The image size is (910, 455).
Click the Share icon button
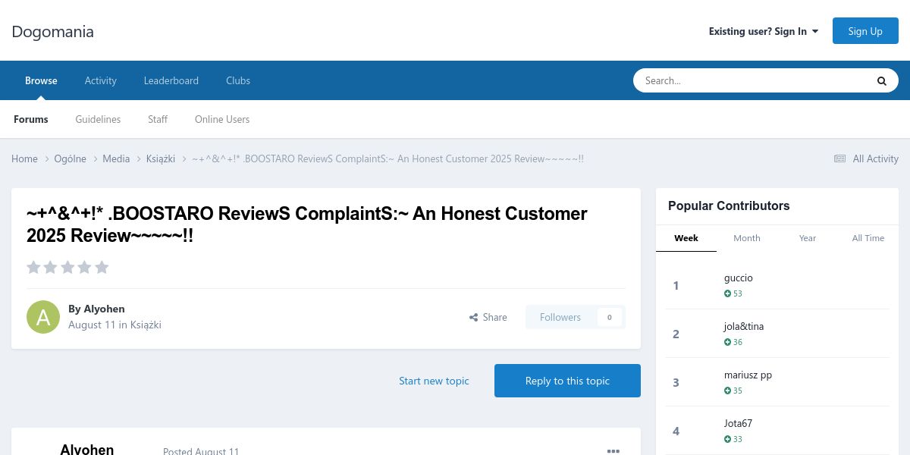488,317
